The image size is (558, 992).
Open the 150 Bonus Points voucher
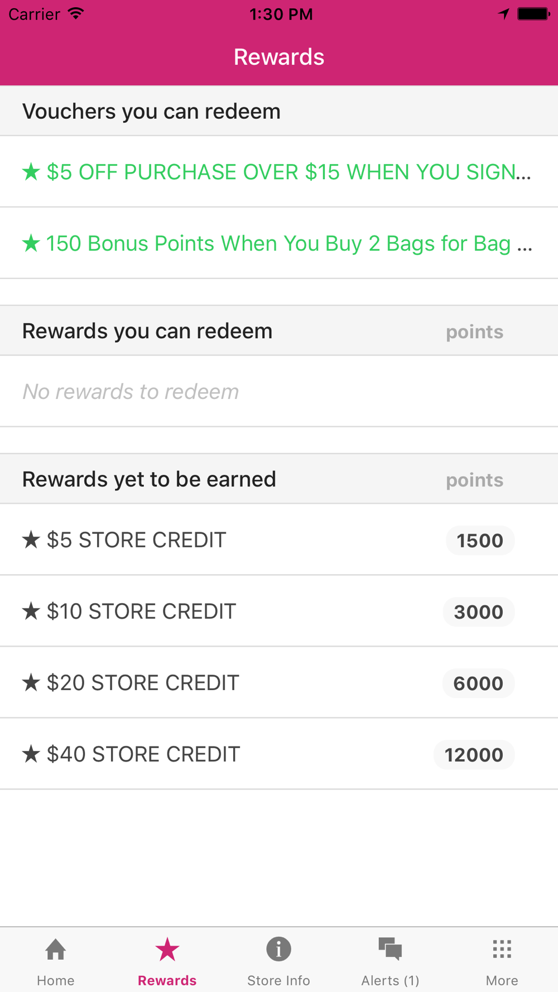[x=279, y=243]
